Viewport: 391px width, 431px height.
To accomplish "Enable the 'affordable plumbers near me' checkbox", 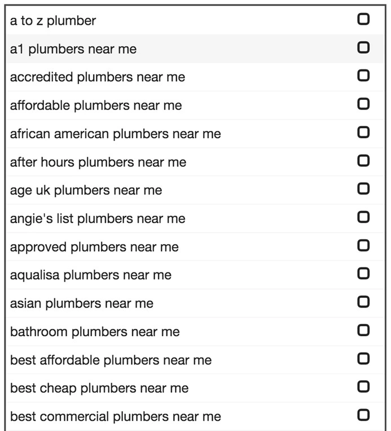I will click(x=364, y=104).
